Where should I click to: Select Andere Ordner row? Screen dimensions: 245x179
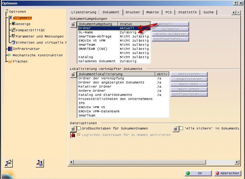click(123, 91)
